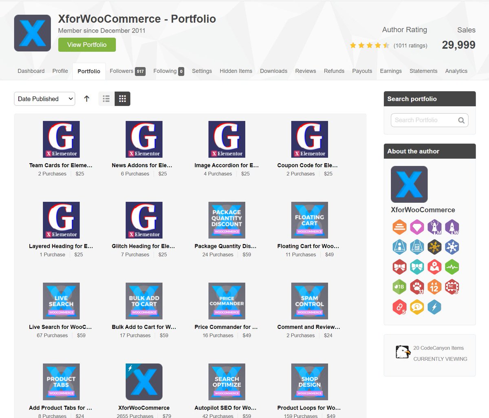Click the purple rocket badge marked W
This screenshot has width=489, height=418.
(452, 227)
